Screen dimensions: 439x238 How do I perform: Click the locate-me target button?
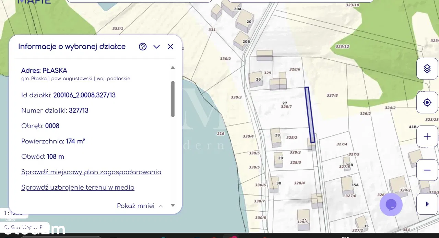click(427, 102)
